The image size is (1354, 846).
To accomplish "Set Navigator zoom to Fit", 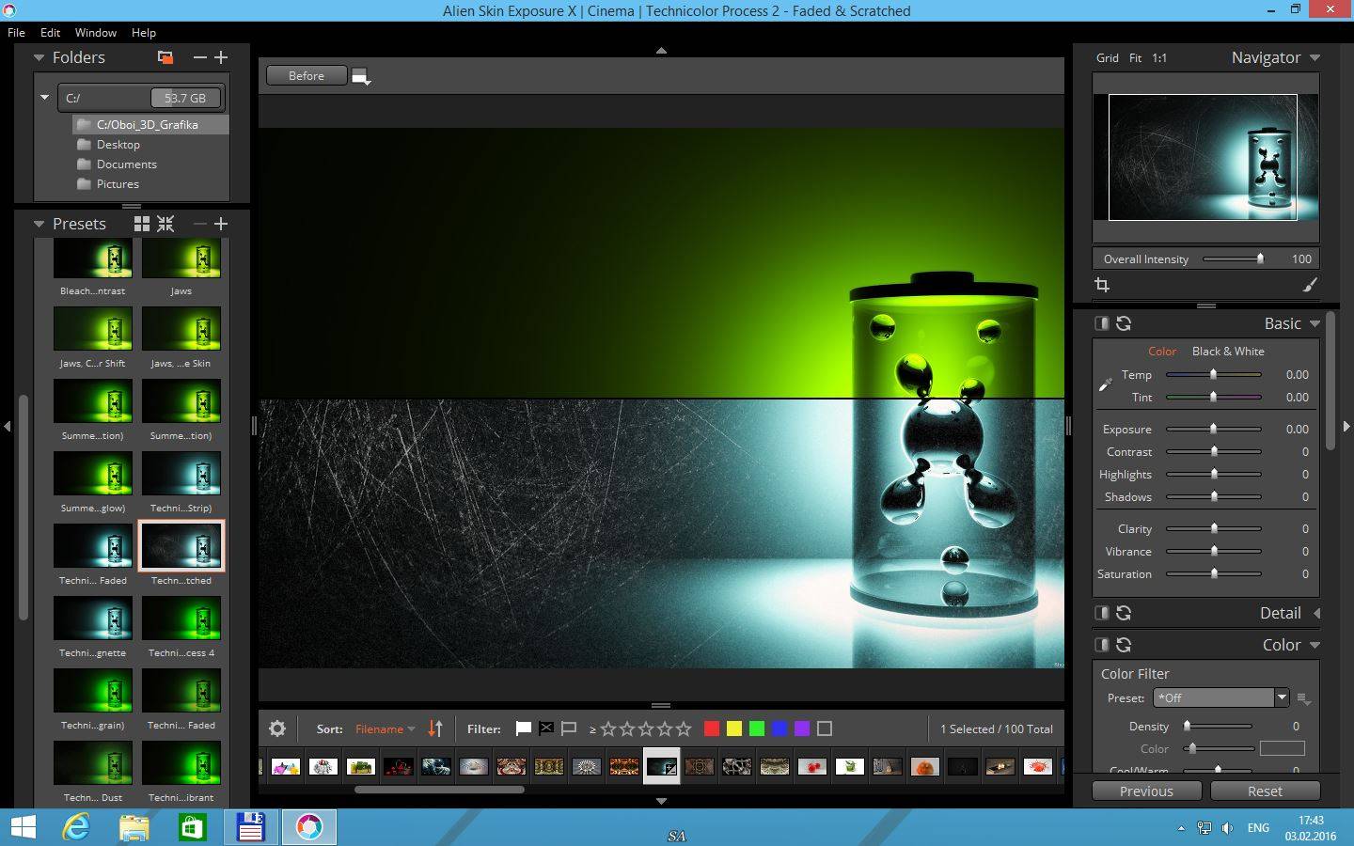I will (x=1135, y=57).
